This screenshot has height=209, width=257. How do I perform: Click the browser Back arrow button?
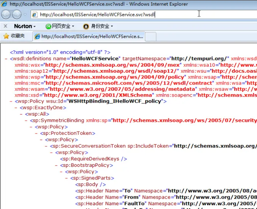(x=6, y=15)
